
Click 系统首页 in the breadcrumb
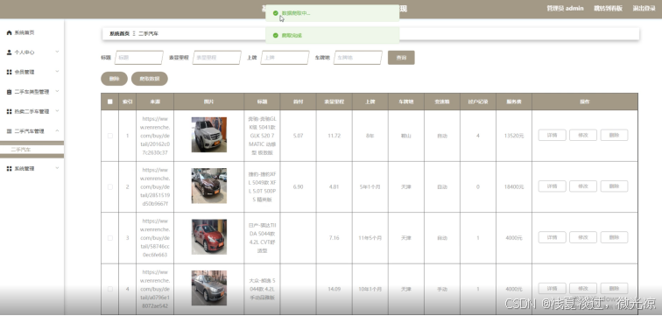coord(119,34)
